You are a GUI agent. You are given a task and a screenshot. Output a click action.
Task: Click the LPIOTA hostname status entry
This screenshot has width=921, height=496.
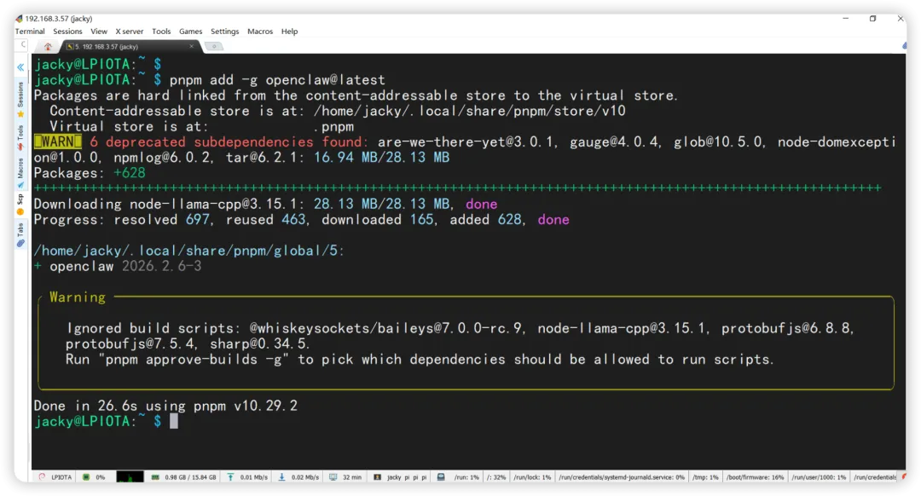point(55,477)
